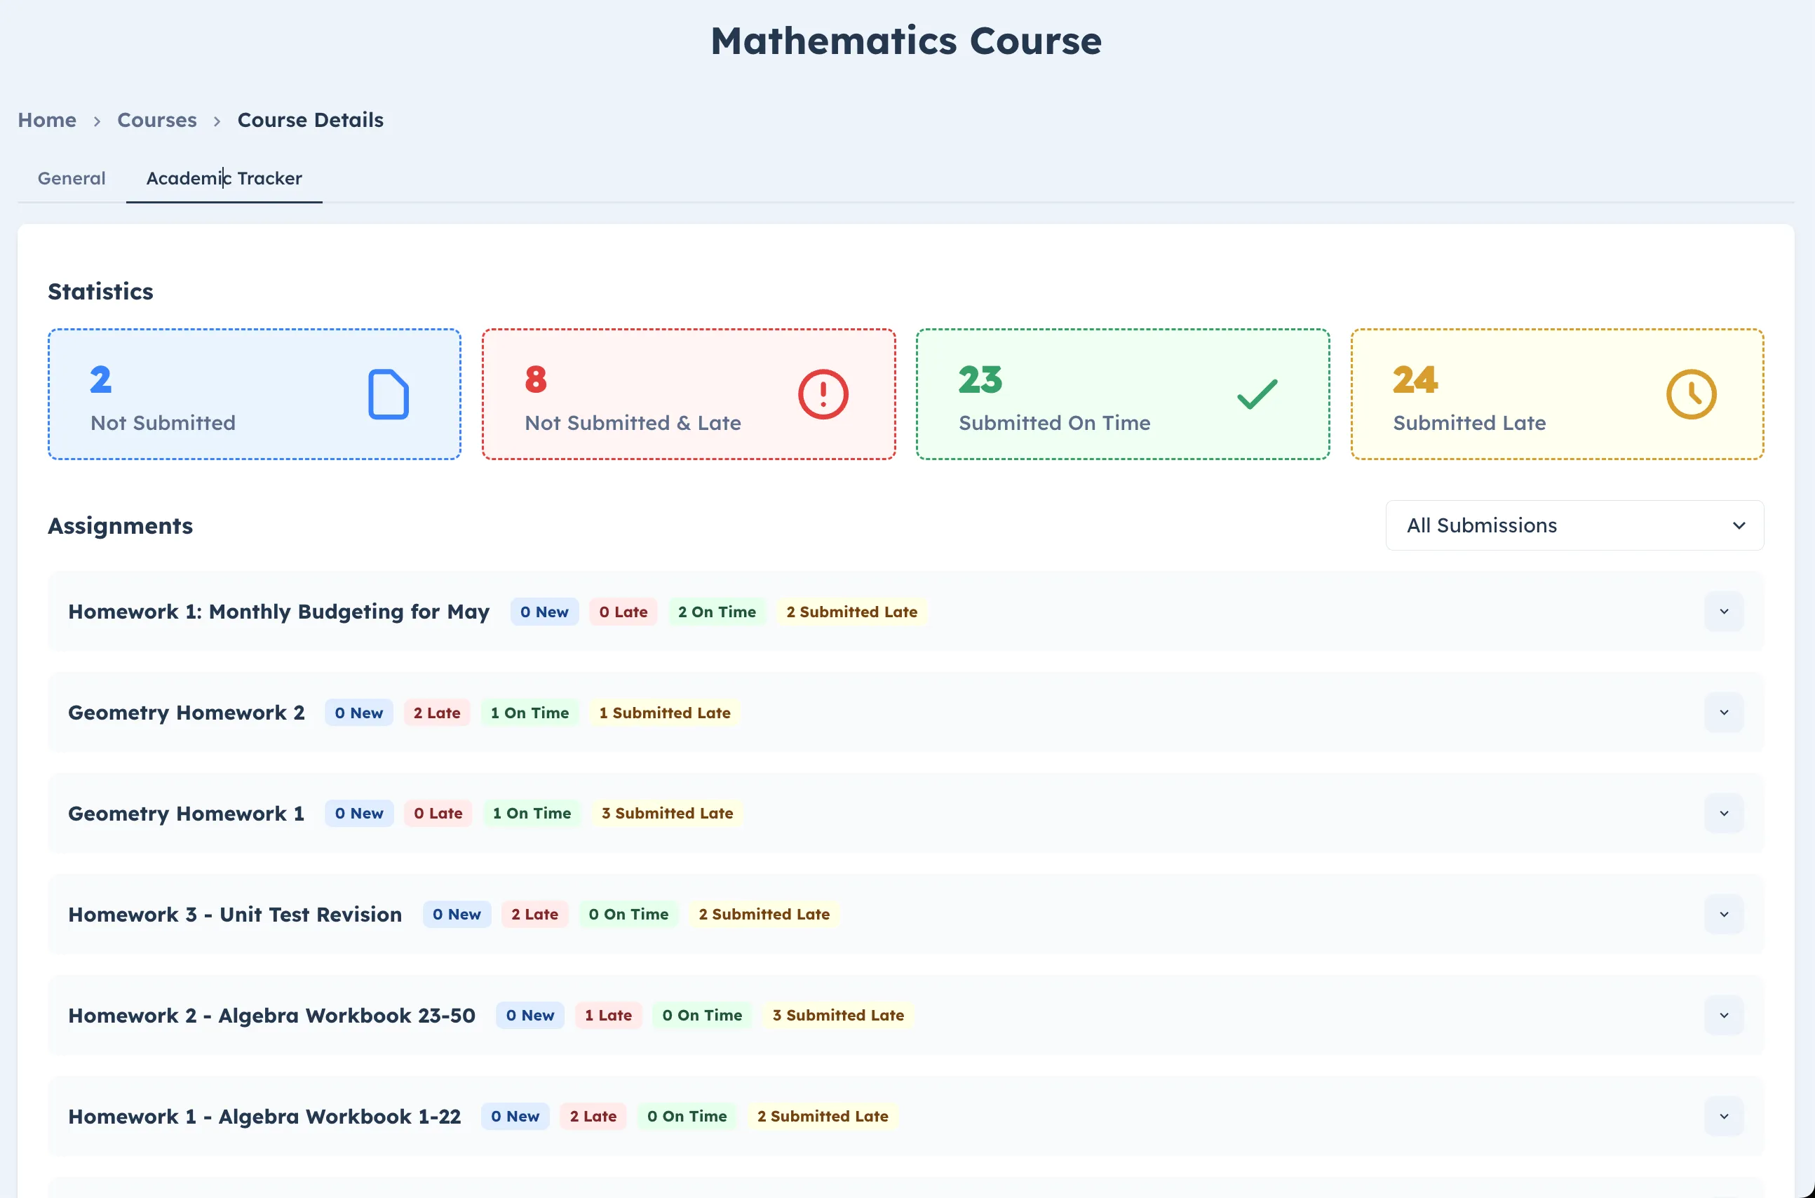Image resolution: width=1815 pixels, height=1198 pixels.
Task: Click the green checkmark icon
Action: click(1257, 394)
